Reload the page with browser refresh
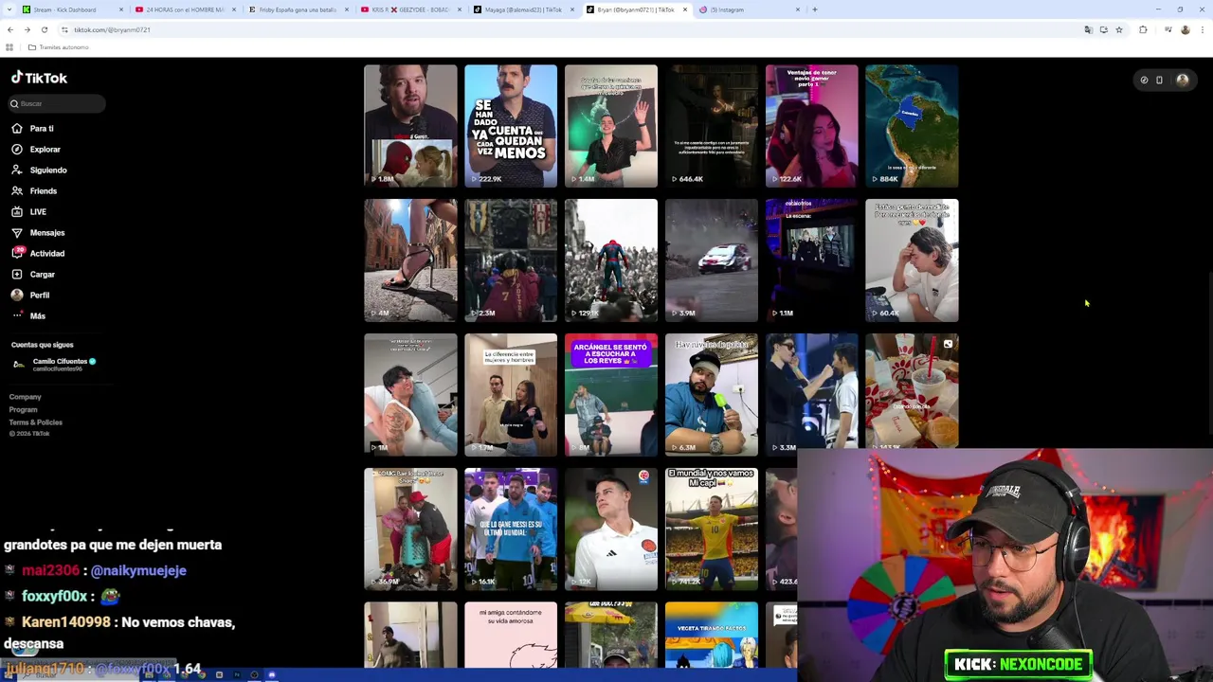The height and width of the screenshot is (682, 1213). (44, 29)
